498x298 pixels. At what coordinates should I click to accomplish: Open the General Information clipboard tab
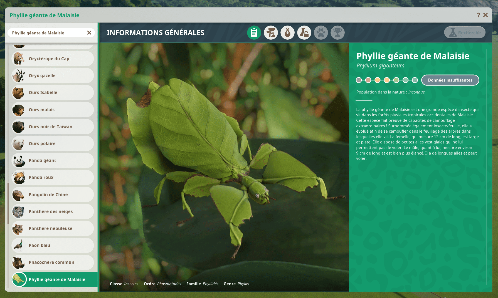point(254,33)
